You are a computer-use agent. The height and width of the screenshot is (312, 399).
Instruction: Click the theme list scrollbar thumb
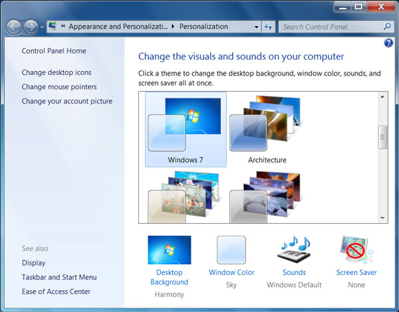382,137
